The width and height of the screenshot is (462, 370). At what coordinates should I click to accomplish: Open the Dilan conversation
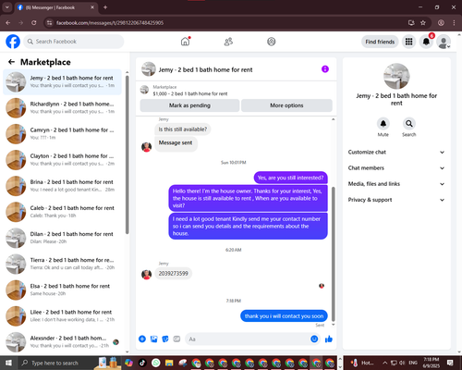[x=62, y=238]
